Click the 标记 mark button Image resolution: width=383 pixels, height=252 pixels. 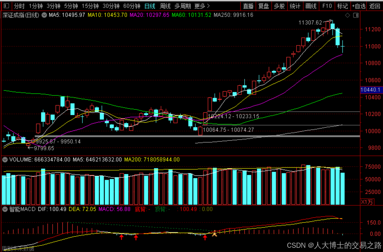[x=342, y=6]
